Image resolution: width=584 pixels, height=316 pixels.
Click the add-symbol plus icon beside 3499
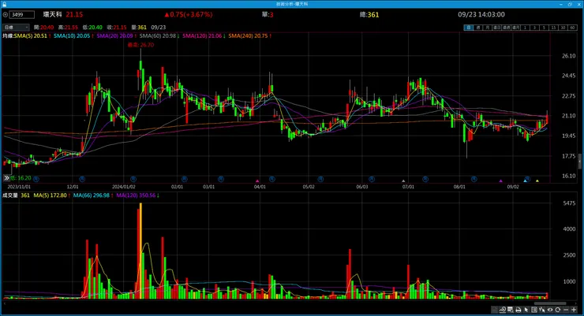pyautogui.click(x=6, y=14)
